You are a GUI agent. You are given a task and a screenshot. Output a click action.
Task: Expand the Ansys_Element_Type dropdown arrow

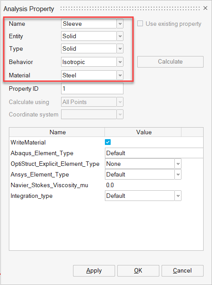point(178,174)
